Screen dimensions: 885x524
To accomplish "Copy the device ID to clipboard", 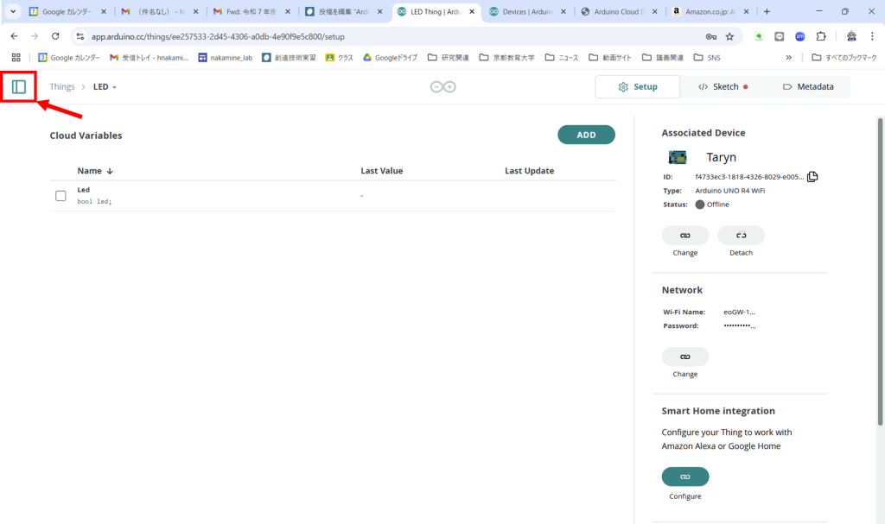I will (x=812, y=177).
